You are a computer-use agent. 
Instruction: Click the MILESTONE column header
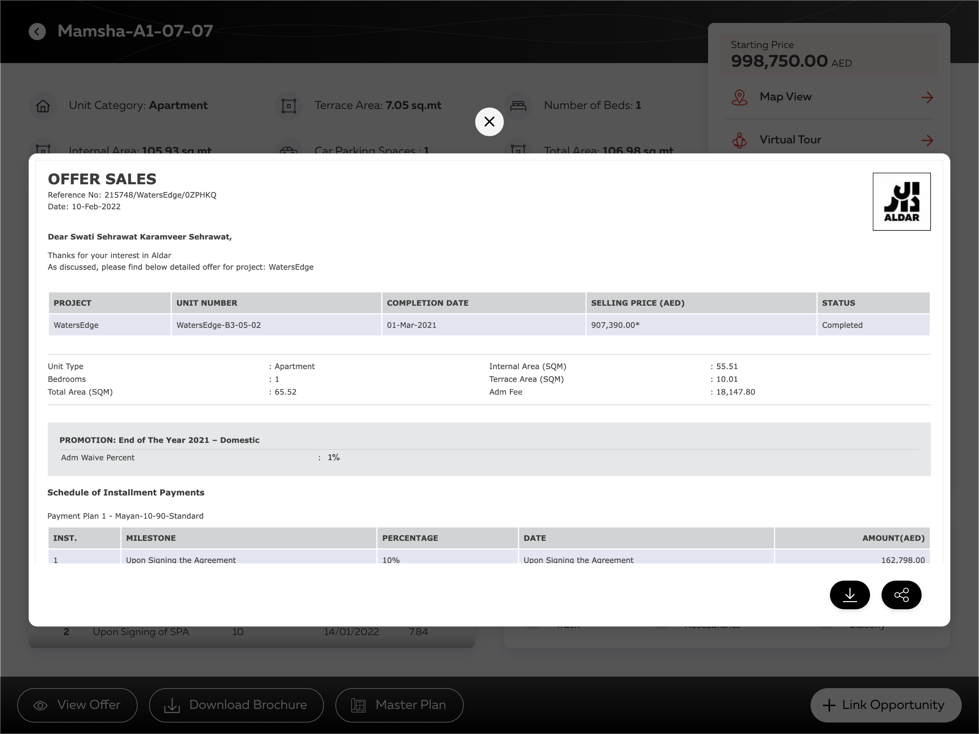pos(249,538)
